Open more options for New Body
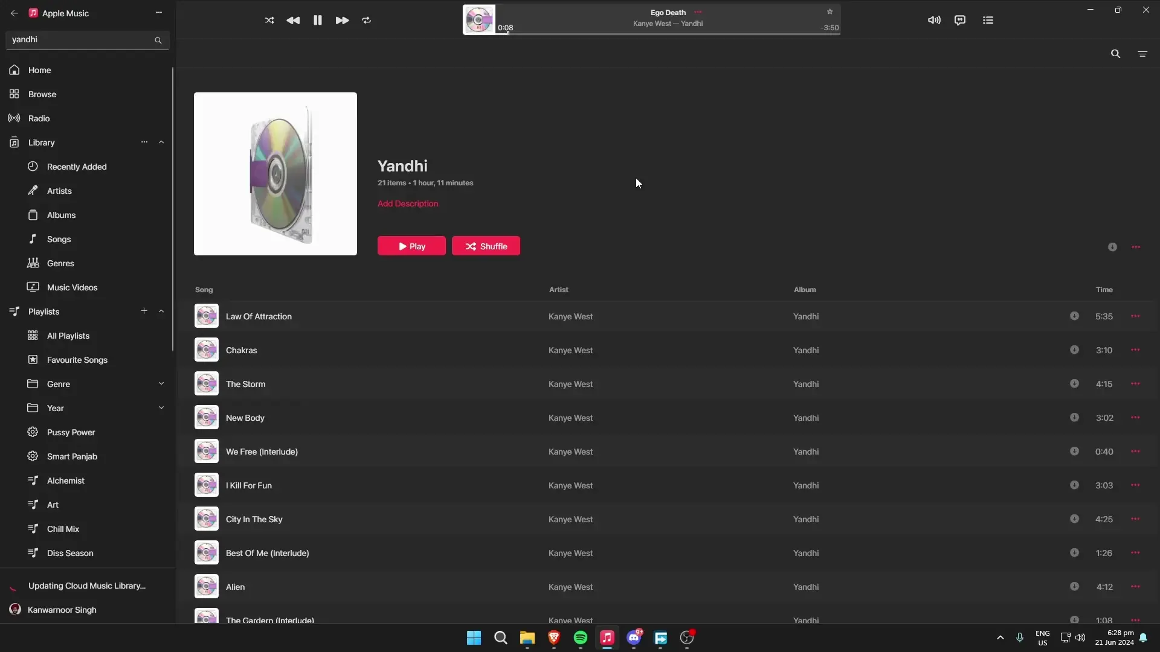This screenshot has height=652, width=1160. pos(1135,417)
